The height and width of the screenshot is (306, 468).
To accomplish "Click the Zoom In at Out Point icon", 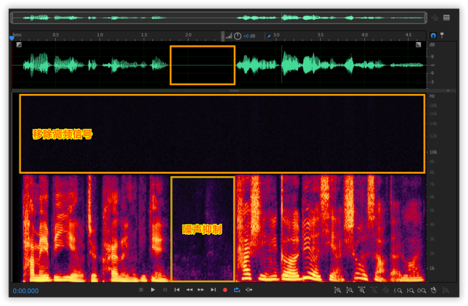I will (x=410, y=290).
